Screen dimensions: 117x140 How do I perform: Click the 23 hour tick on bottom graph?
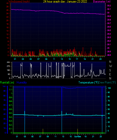click(101, 136)
